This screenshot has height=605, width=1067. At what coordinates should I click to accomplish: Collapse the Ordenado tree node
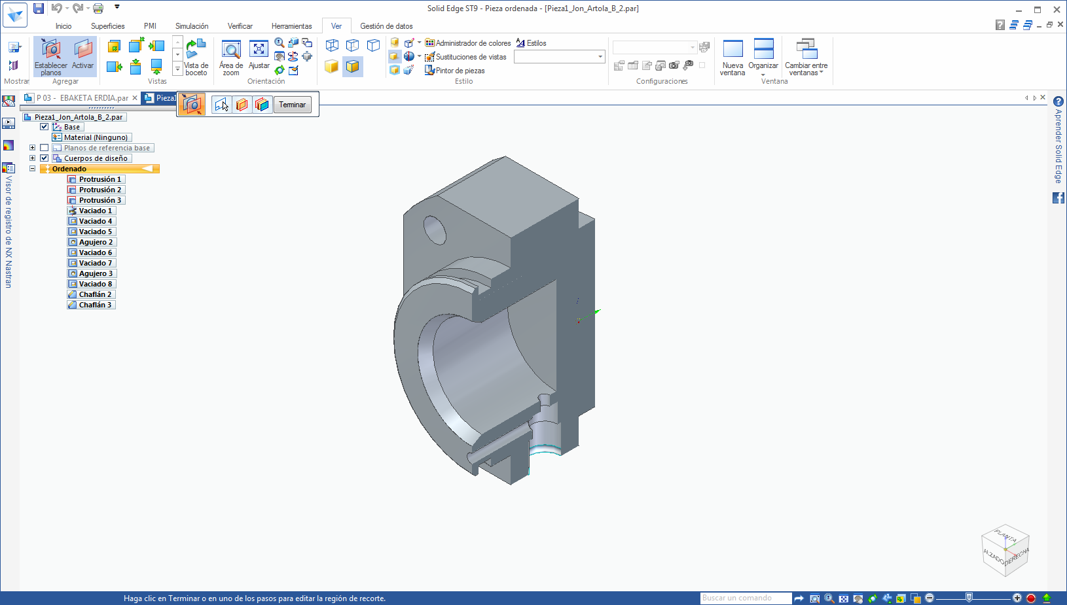(x=32, y=169)
